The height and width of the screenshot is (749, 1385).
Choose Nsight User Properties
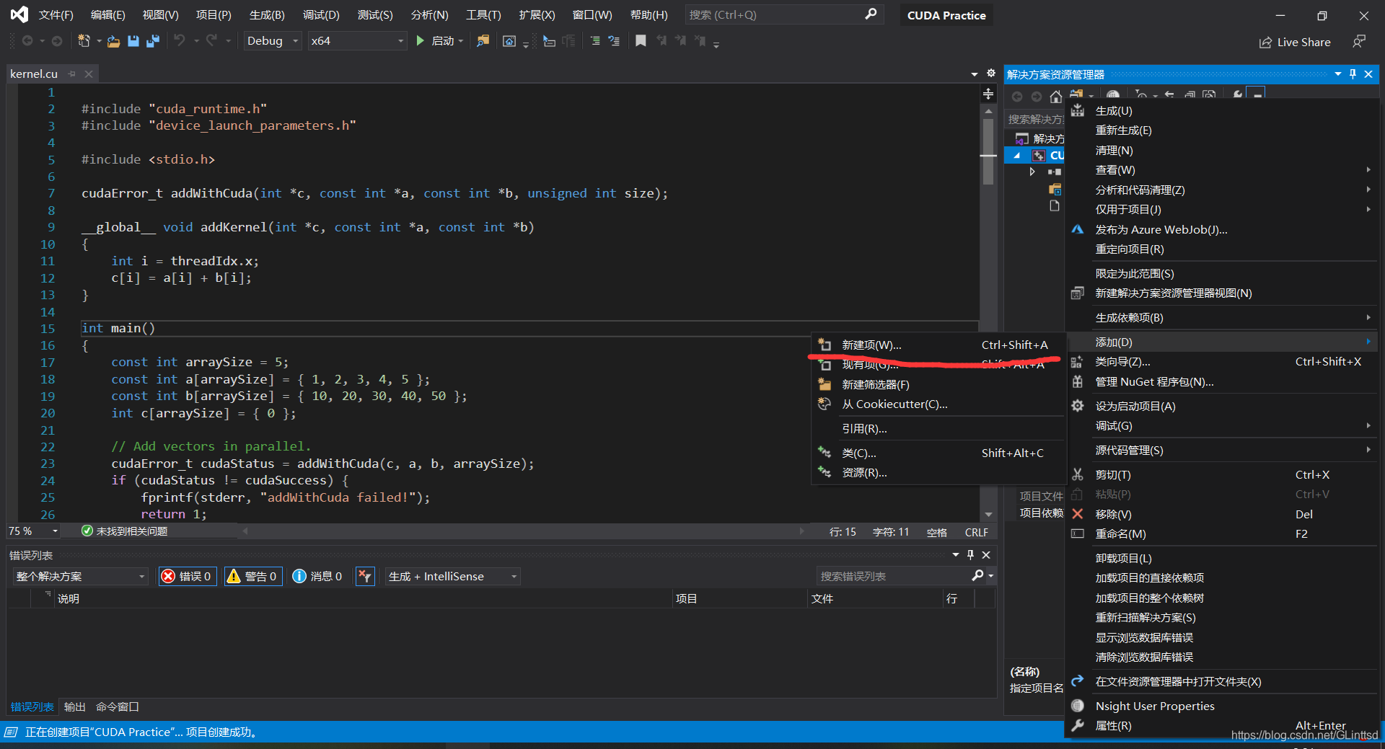pos(1222,706)
